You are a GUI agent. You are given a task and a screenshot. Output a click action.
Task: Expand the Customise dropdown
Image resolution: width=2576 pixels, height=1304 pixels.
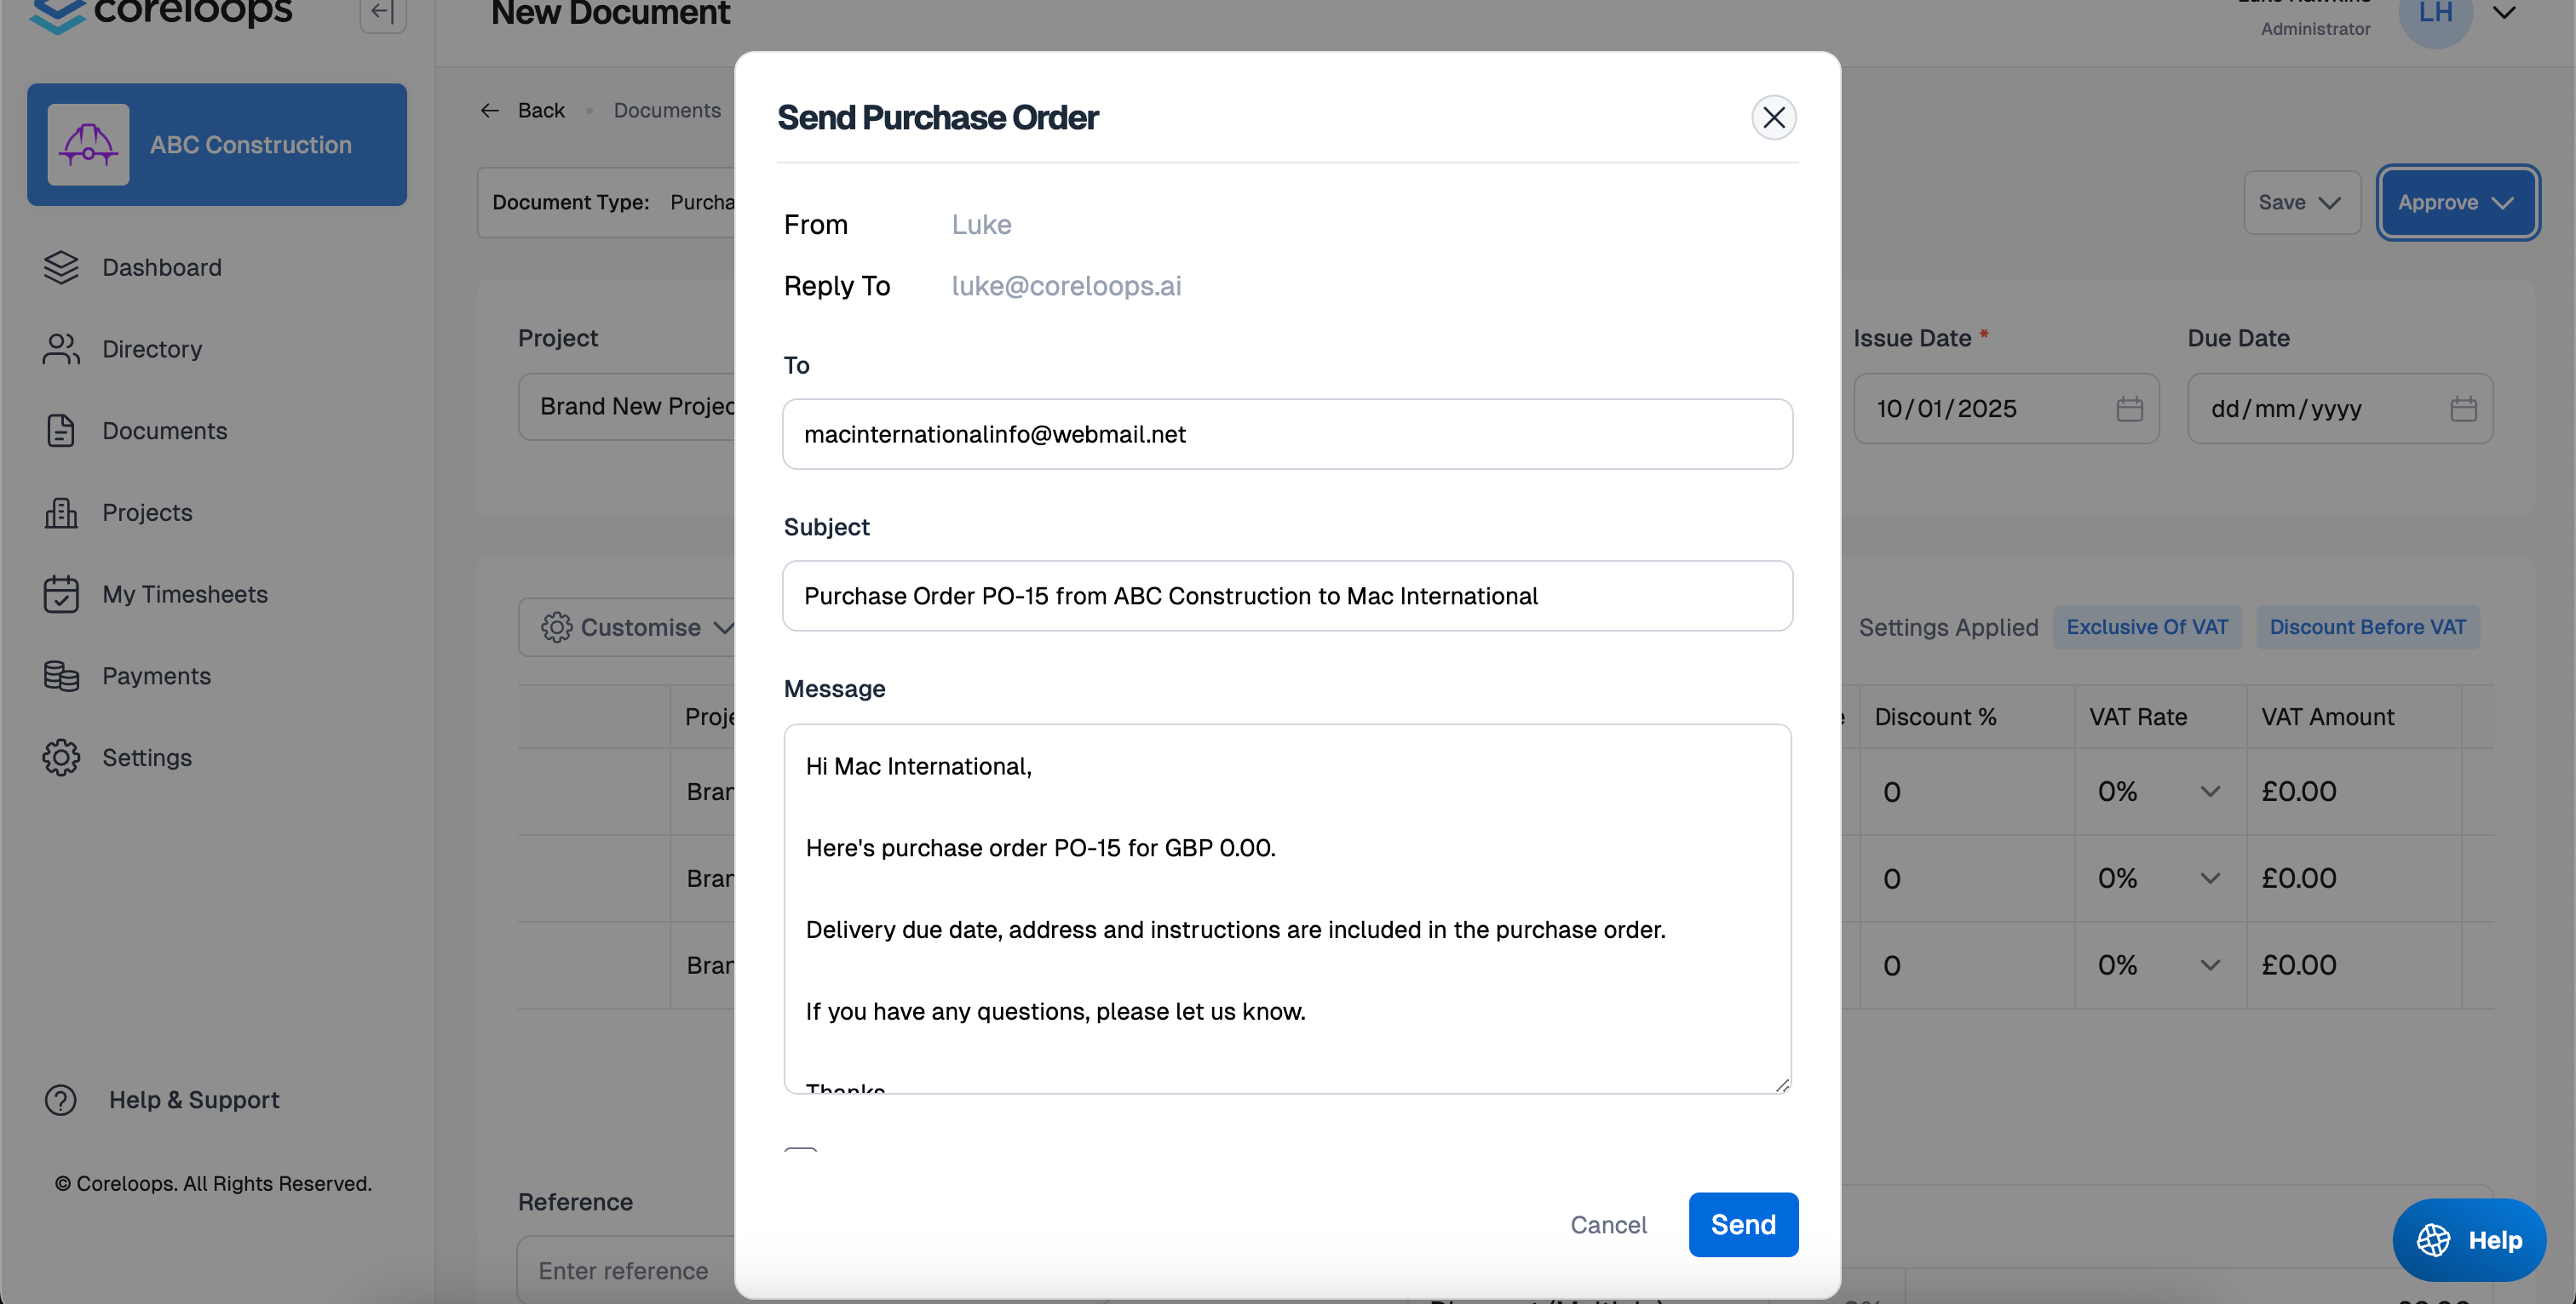[725, 627]
